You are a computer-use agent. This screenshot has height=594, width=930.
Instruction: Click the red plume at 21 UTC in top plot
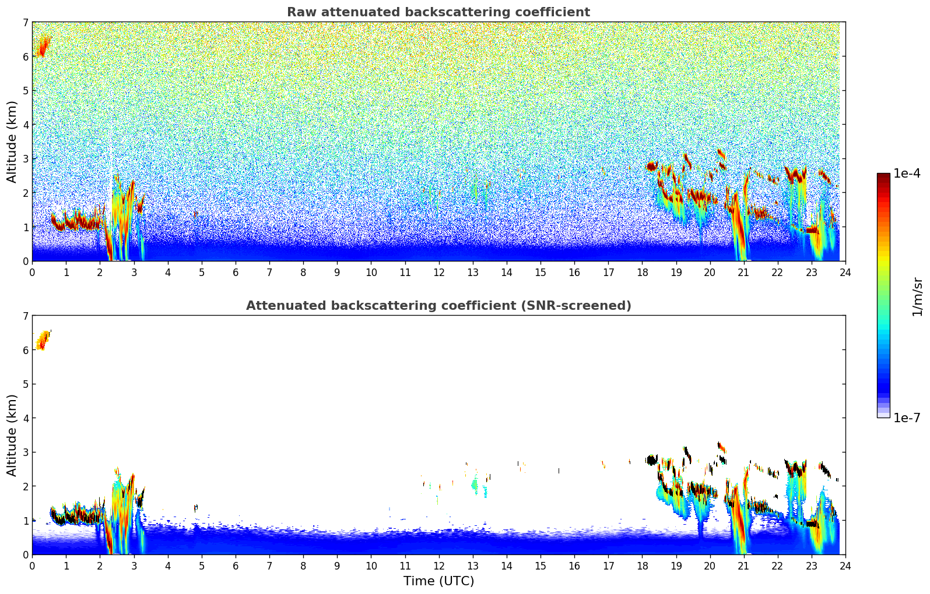pos(739,227)
